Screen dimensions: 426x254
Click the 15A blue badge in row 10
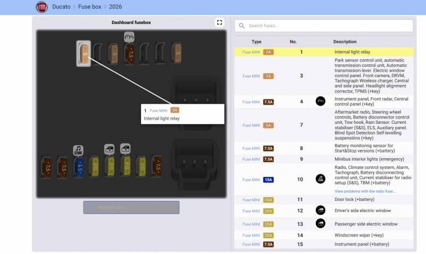pos(268,180)
